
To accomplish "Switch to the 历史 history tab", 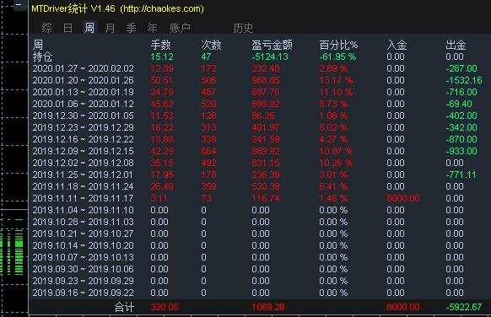I will [243, 28].
